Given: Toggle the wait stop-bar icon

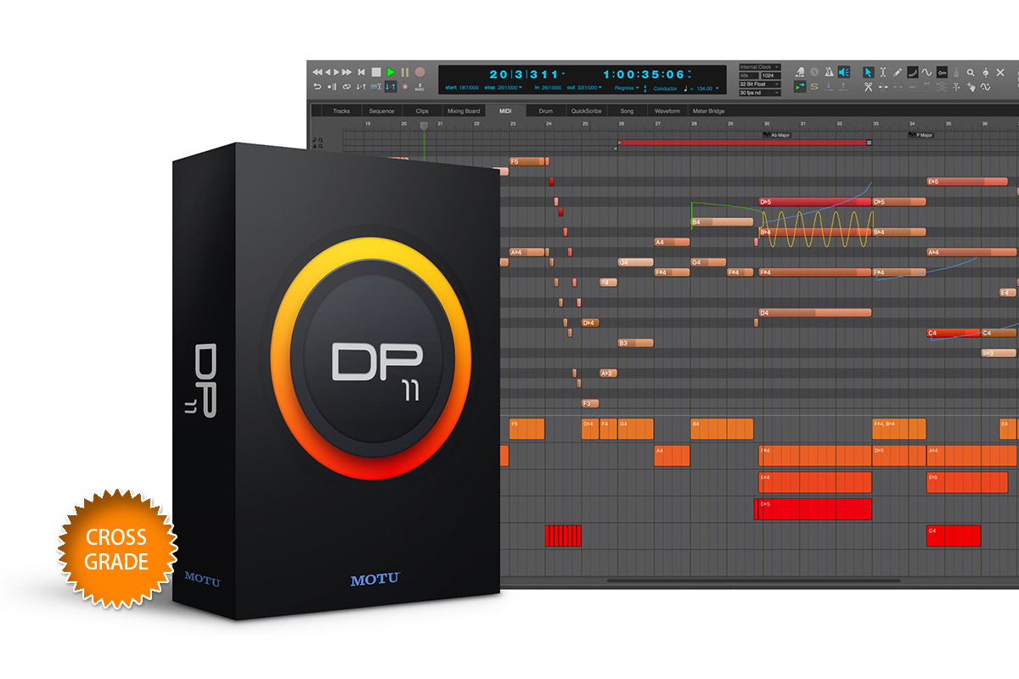Looking at the screenshot, I should [x=332, y=87].
